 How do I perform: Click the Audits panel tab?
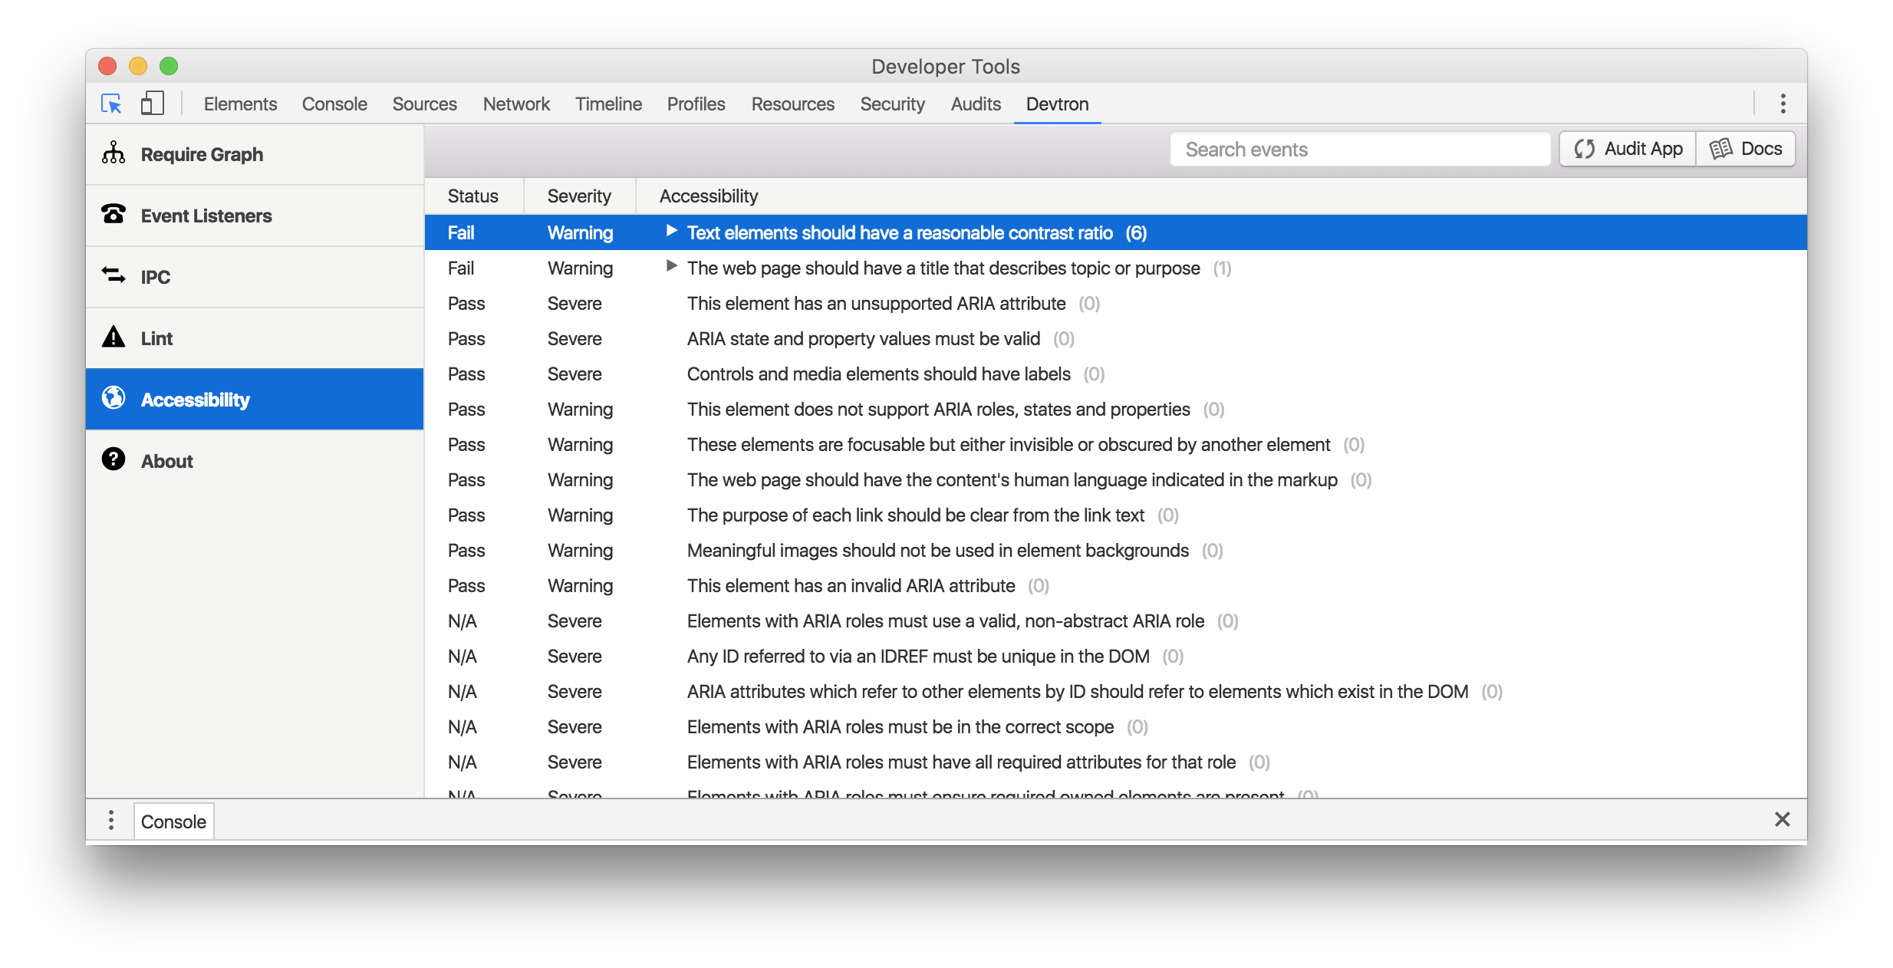[x=973, y=104]
